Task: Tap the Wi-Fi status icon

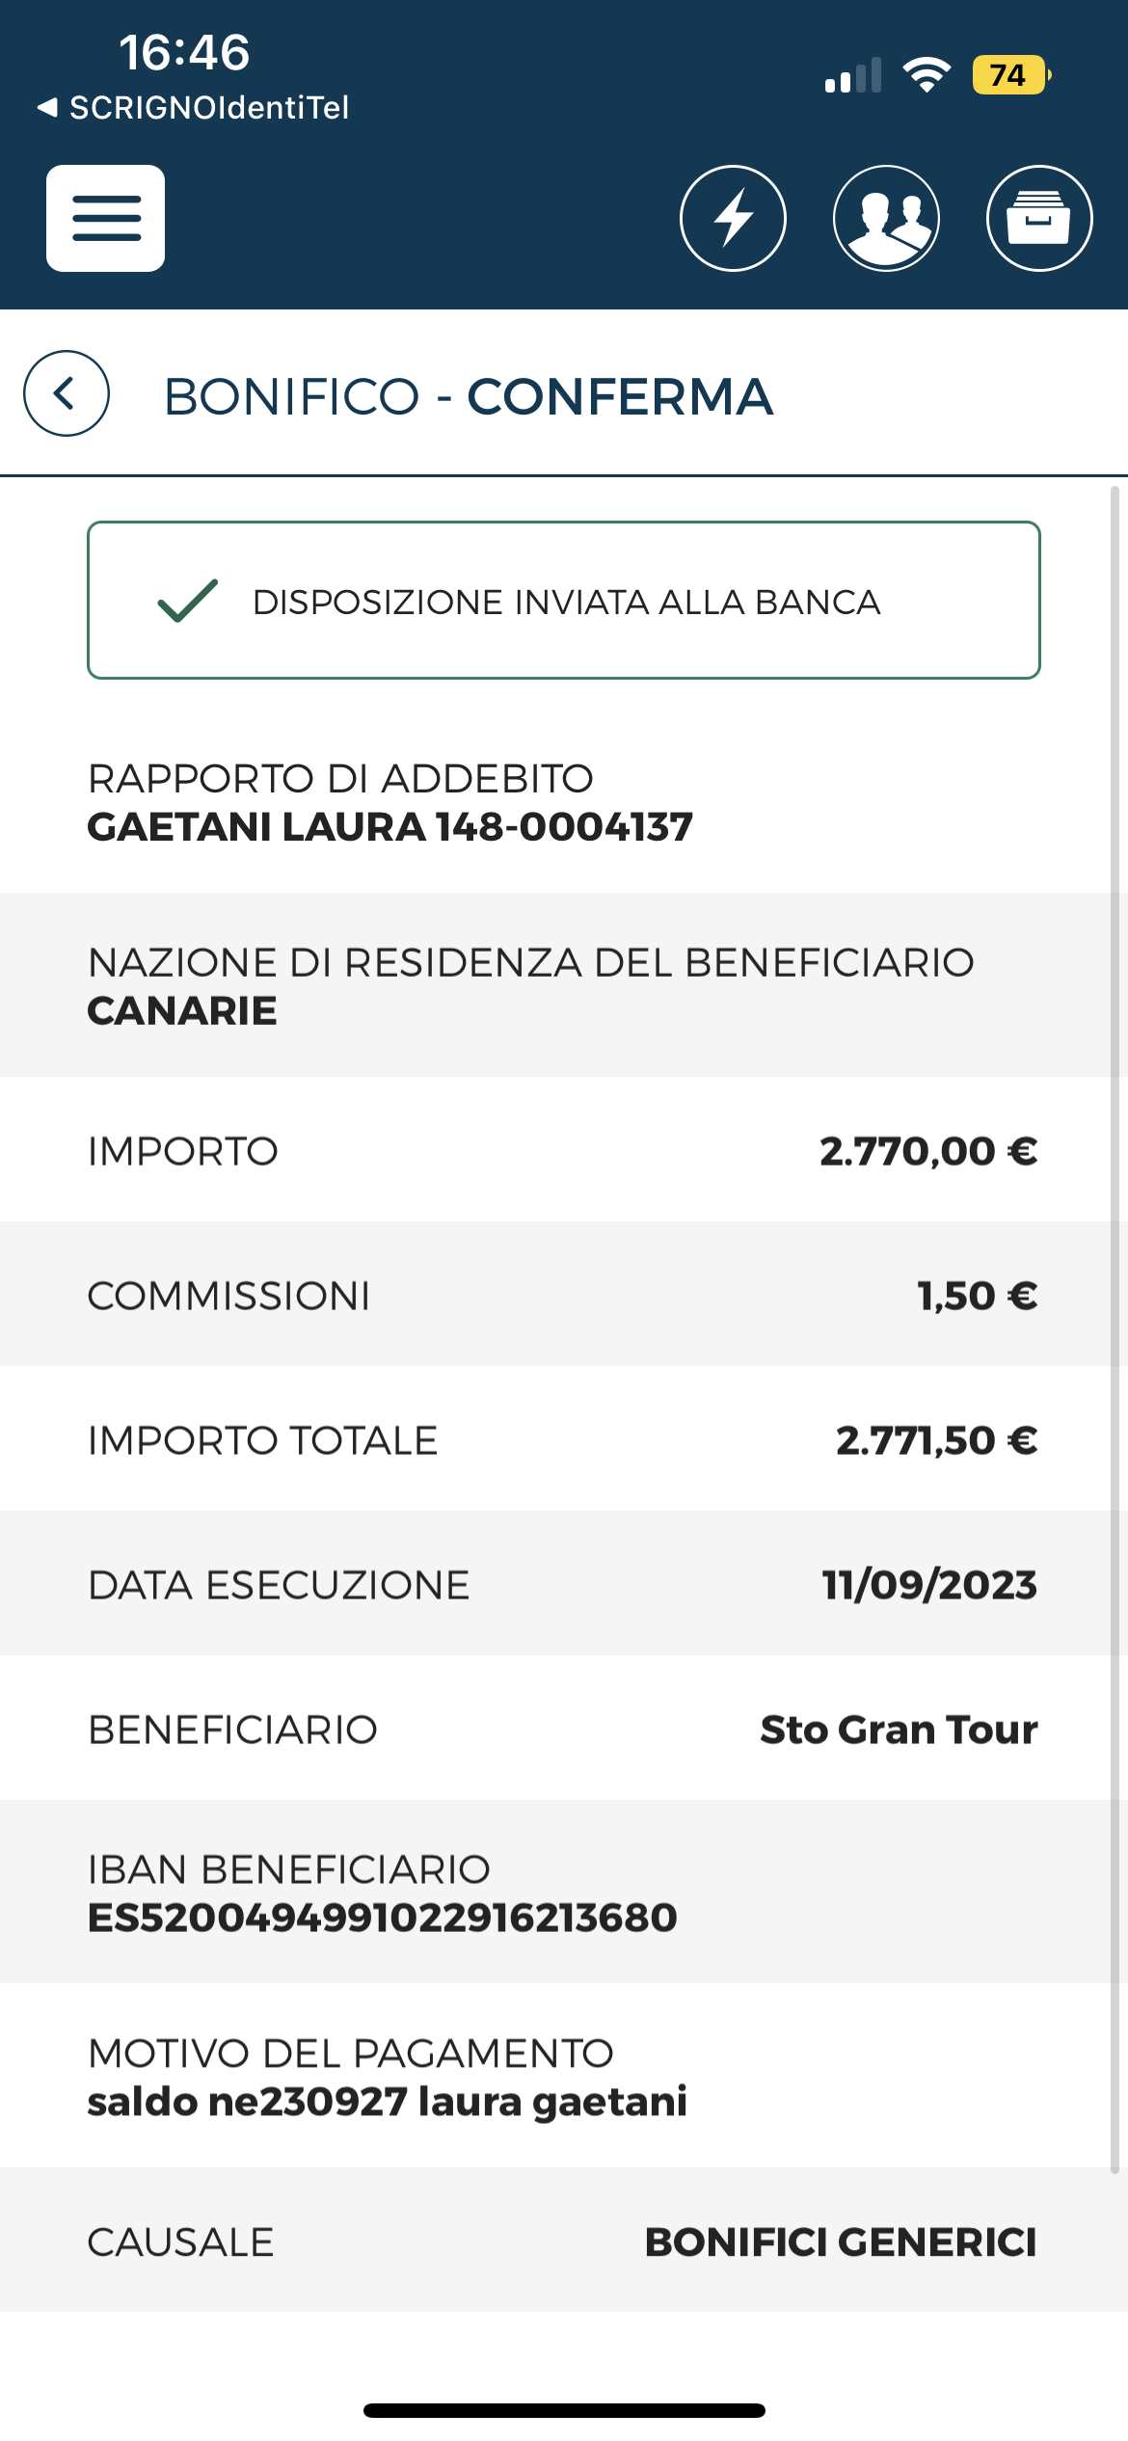Action: coord(927,74)
